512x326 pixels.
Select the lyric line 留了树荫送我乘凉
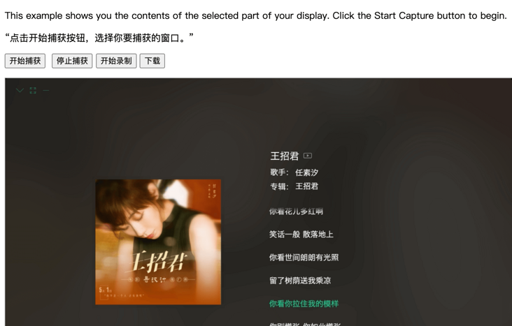tap(300, 281)
